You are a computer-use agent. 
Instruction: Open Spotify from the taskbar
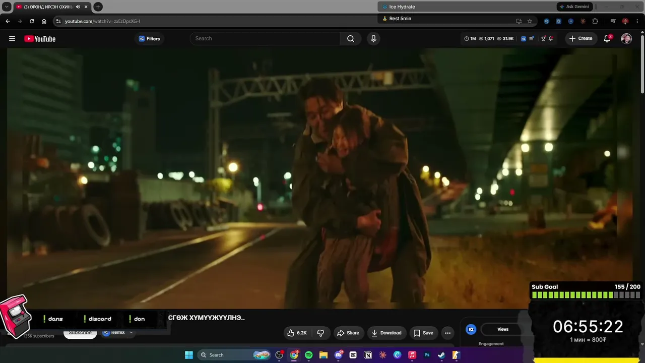(x=309, y=355)
